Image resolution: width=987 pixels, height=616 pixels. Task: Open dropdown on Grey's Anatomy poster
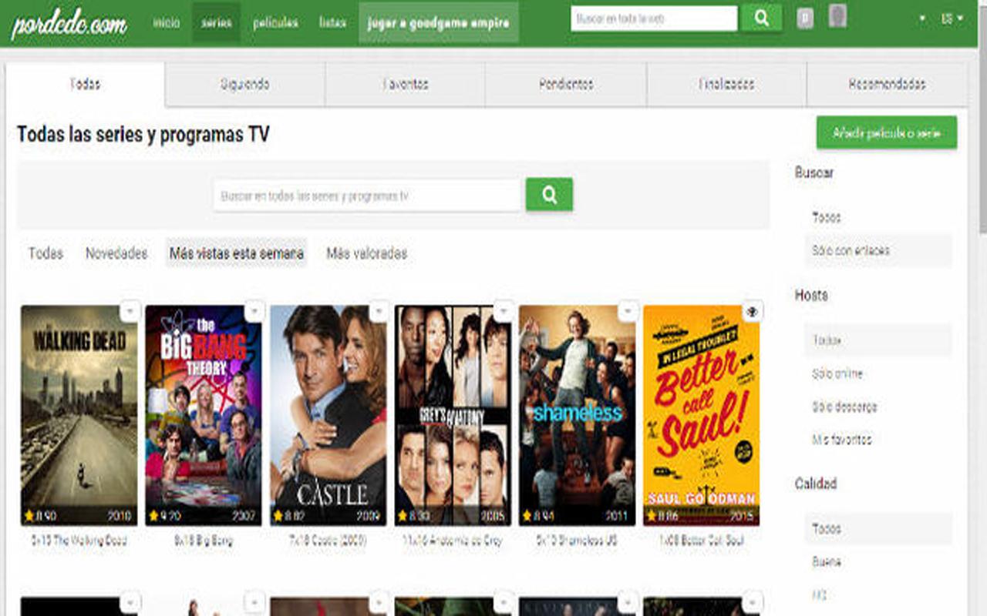tap(504, 311)
